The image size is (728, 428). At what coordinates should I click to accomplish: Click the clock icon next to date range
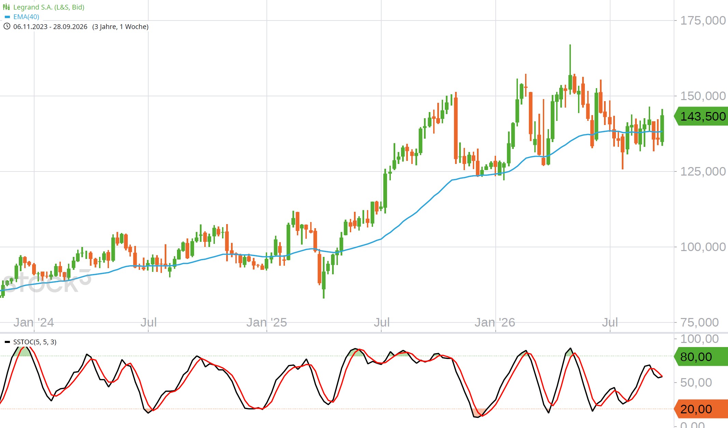pyautogui.click(x=6, y=26)
